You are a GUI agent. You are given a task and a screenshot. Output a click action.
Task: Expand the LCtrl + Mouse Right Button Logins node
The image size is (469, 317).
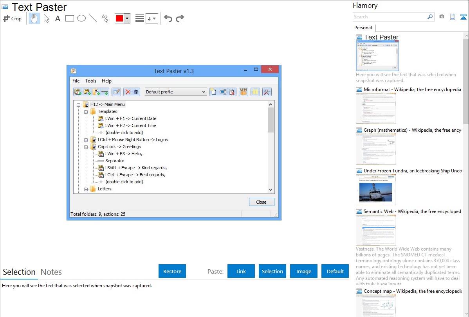[x=86, y=140]
